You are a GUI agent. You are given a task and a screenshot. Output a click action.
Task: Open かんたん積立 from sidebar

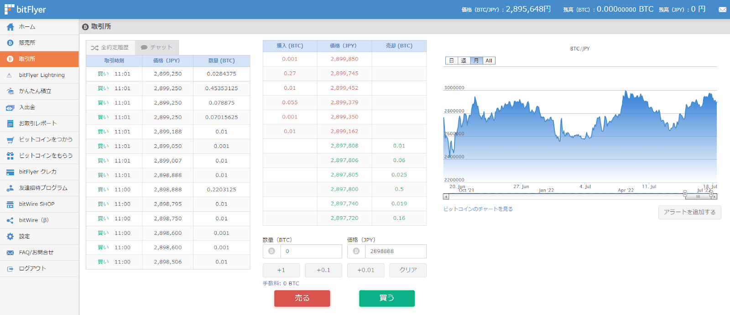[39, 91]
